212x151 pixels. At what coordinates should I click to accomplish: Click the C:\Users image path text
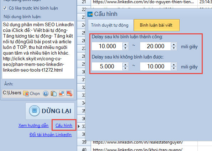12,93
